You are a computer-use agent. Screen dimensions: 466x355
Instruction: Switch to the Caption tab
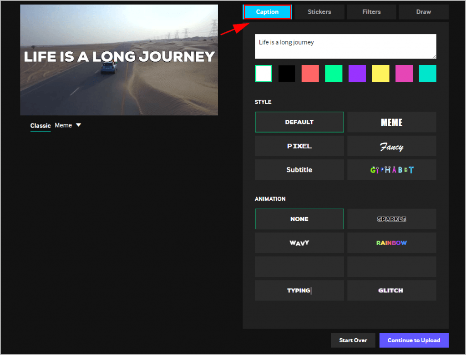click(267, 12)
